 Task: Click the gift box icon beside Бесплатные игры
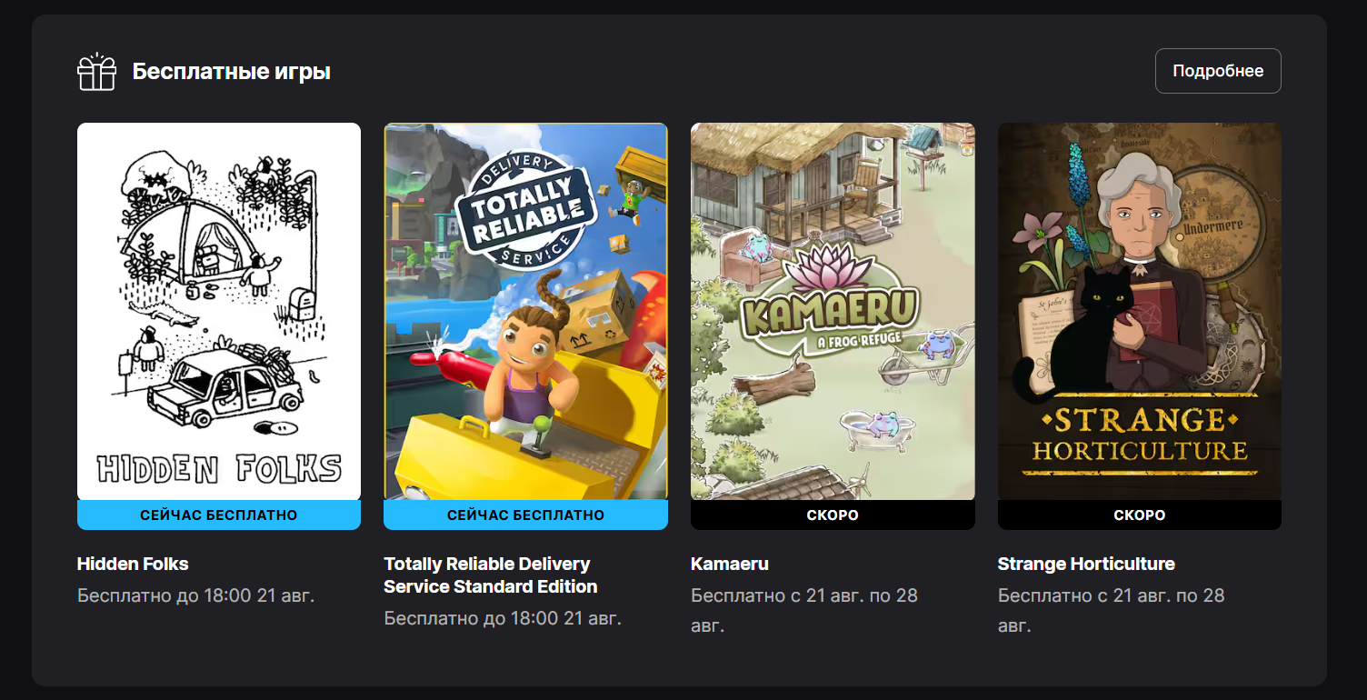96,72
